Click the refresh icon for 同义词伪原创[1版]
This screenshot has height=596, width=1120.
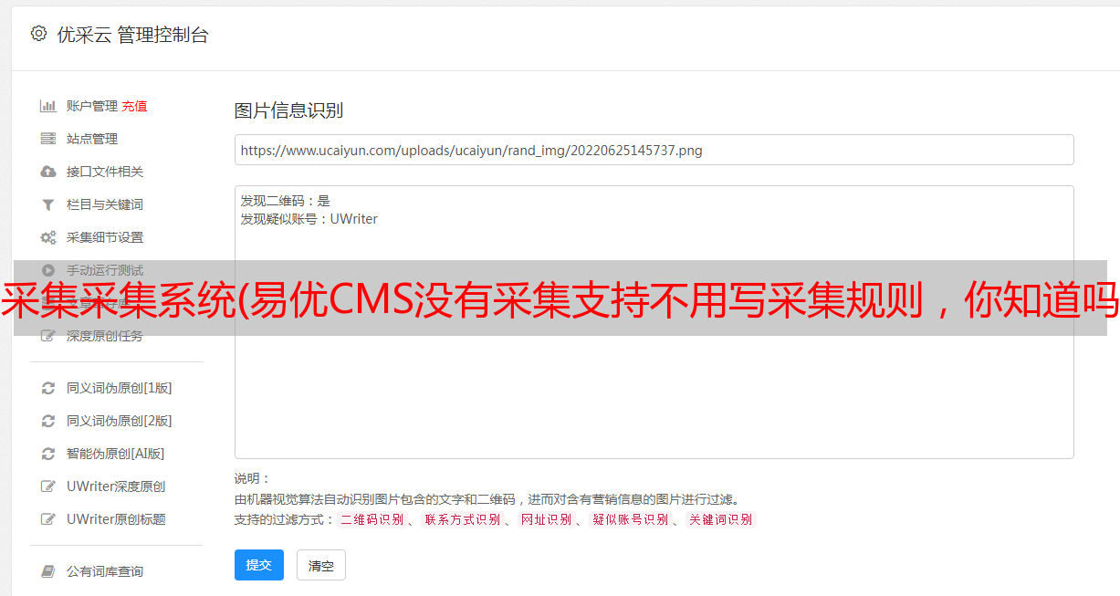tap(48, 388)
